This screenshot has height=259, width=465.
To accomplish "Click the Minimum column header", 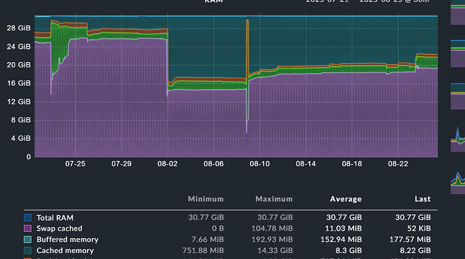I will pos(206,199).
